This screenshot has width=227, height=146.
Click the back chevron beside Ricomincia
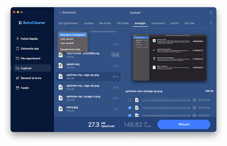point(60,12)
